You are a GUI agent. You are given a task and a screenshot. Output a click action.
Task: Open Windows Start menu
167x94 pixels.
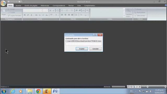coord(4,91)
